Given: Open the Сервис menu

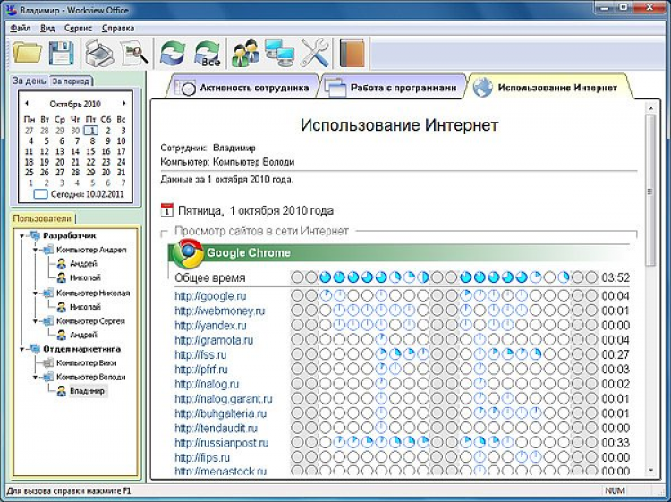Looking at the screenshot, I should [x=79, y=29].
